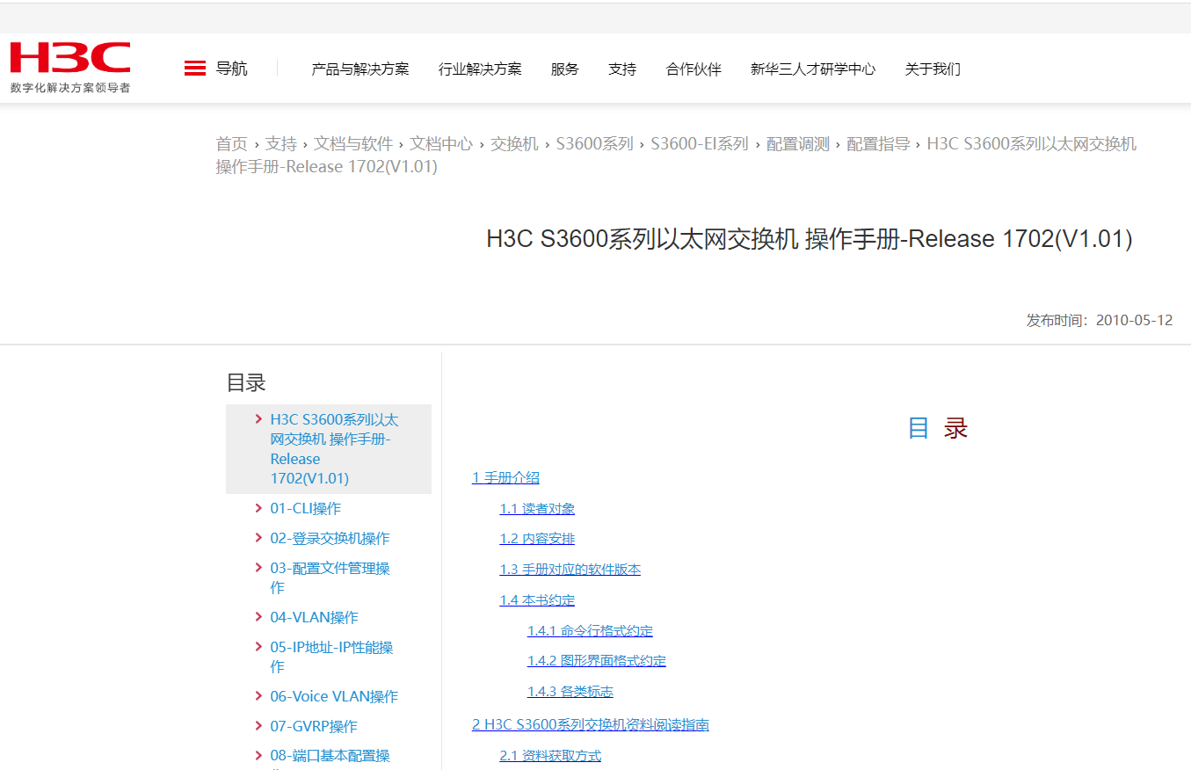Jump to section 1.4.1 命令行格式约定
This screenshot has width=1191, height=770.
point(590,631)
